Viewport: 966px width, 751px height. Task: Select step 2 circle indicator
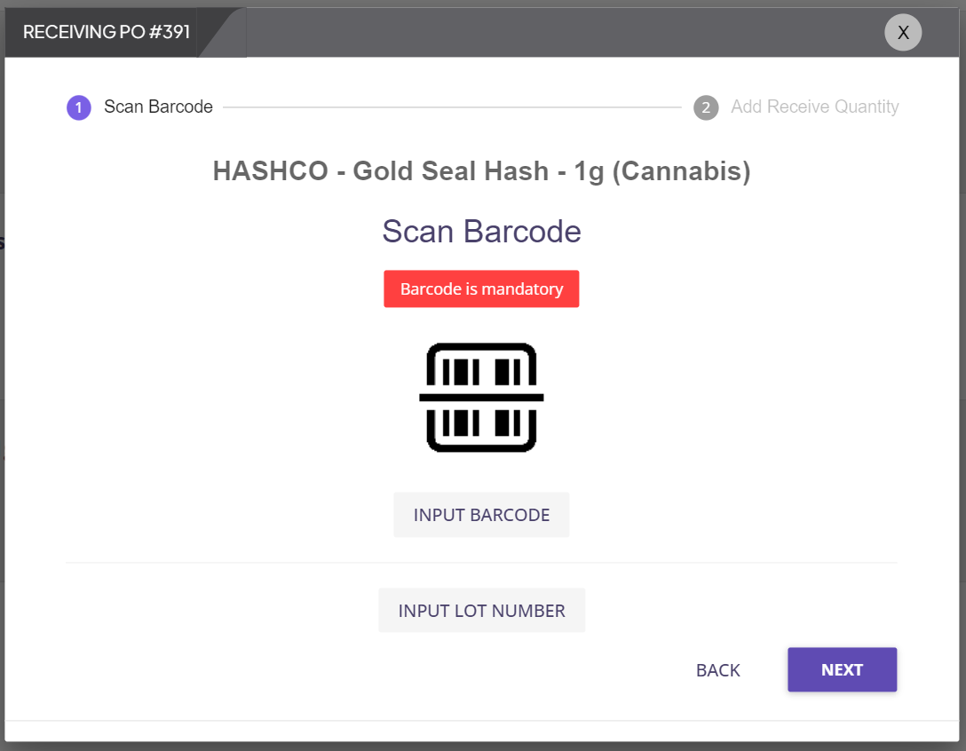pyautogui.click(x=706, y=107)
